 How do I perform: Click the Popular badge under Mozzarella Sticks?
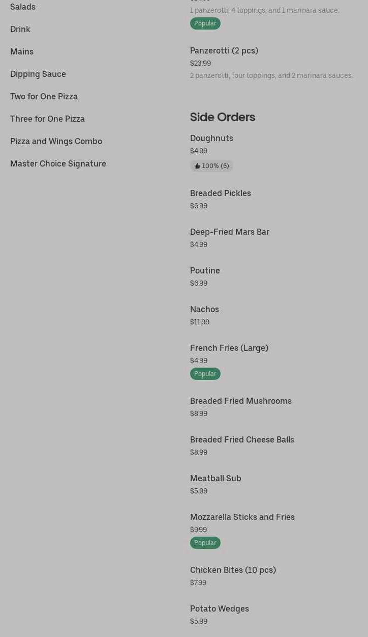(x=205, y=543)
